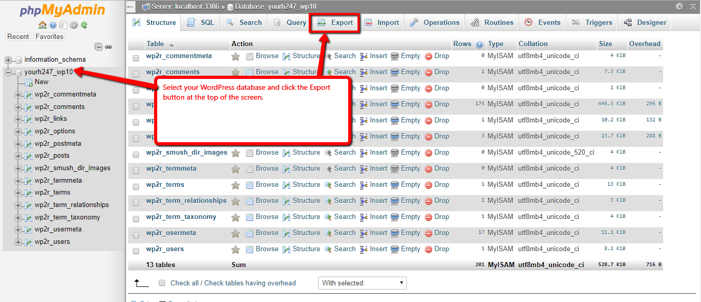Click the server icon in breadcrumb bar
The width and height of the screenshot is (701, 302).
point(146,7)
